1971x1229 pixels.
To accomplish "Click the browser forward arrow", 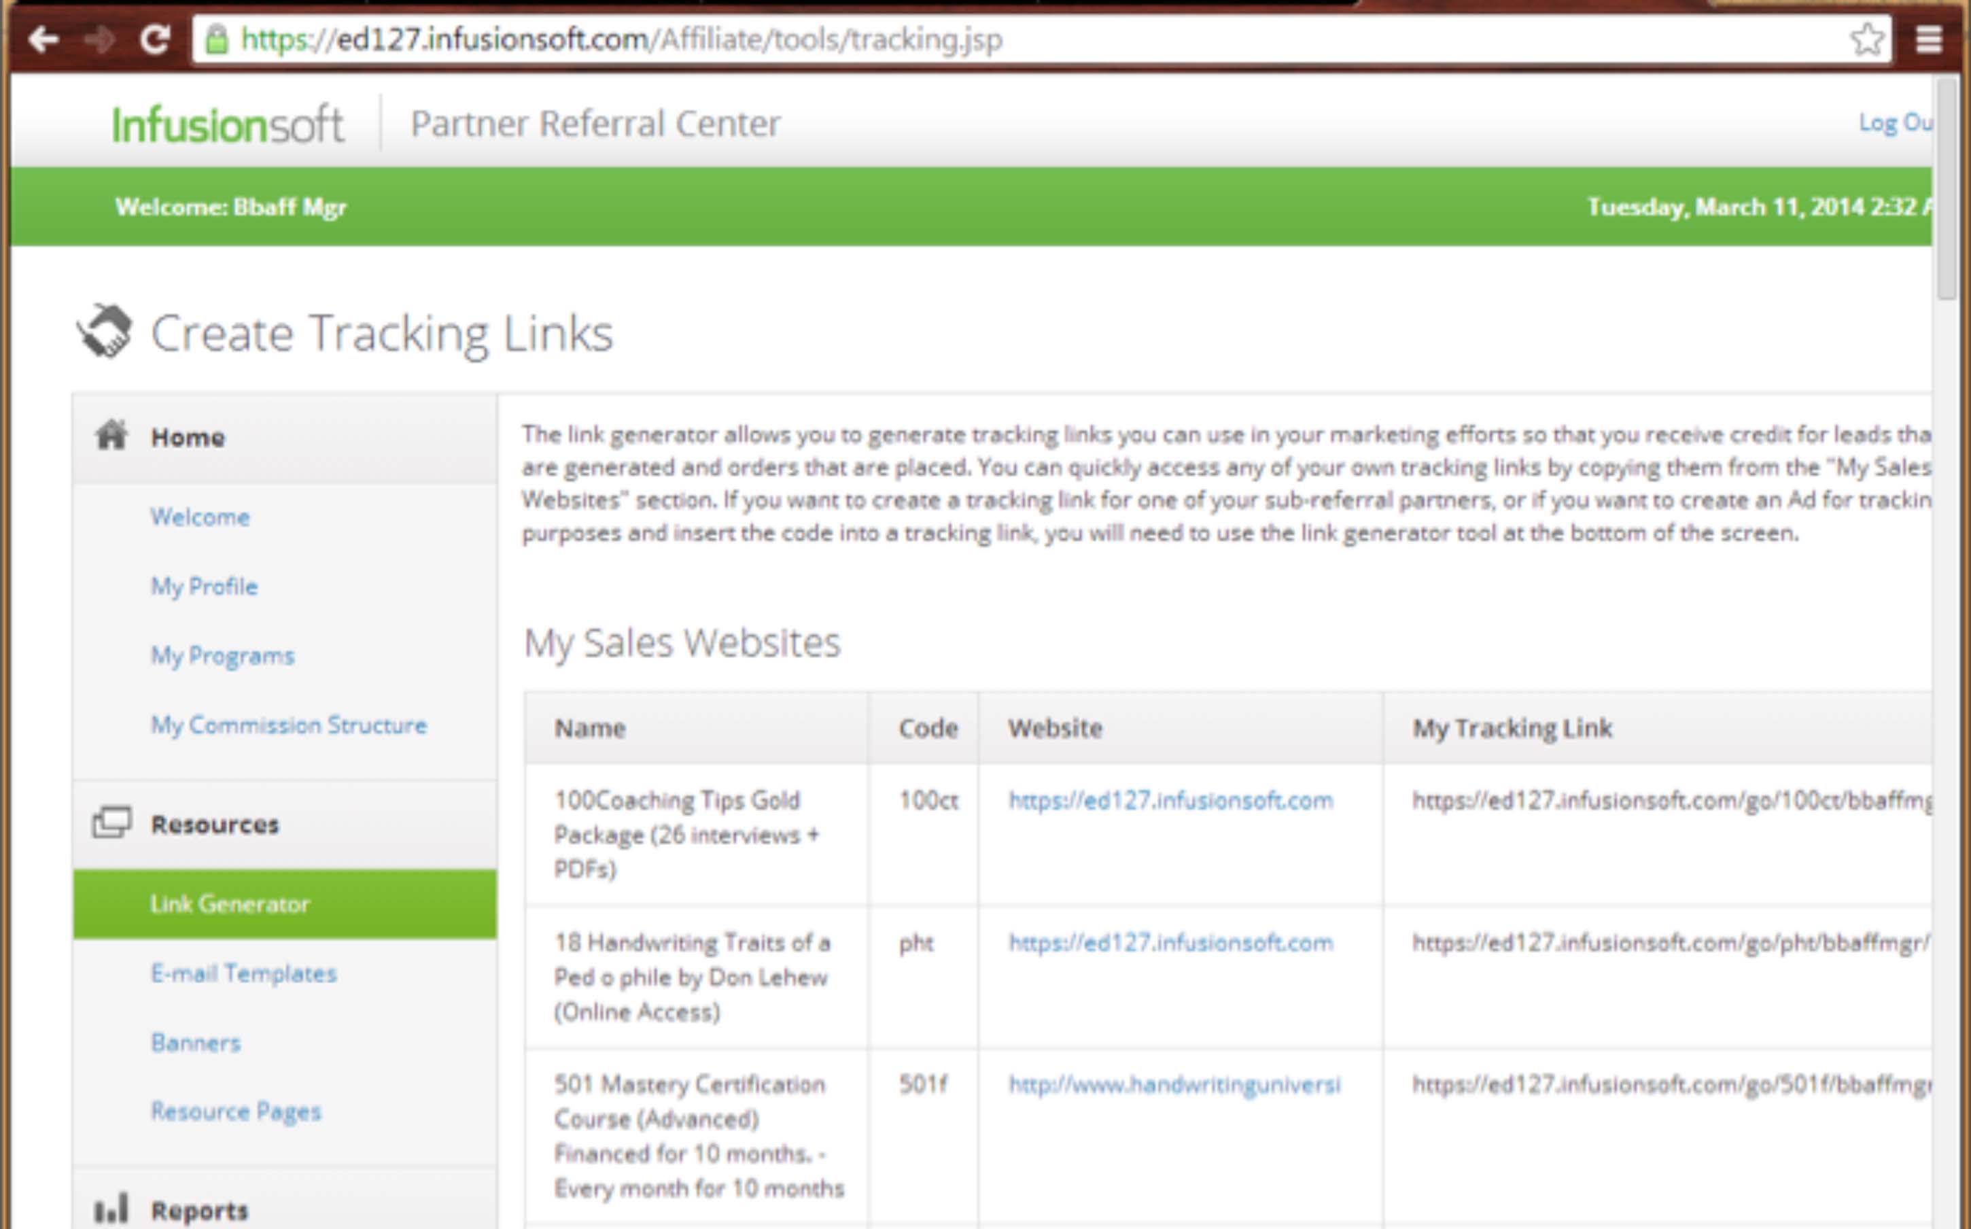I will click(x=100, y=38).
